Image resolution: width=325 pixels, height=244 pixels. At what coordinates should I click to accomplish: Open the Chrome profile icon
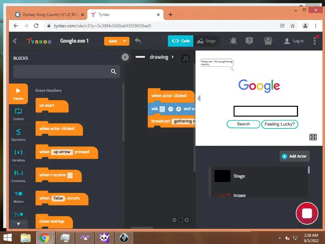point(305,26)
